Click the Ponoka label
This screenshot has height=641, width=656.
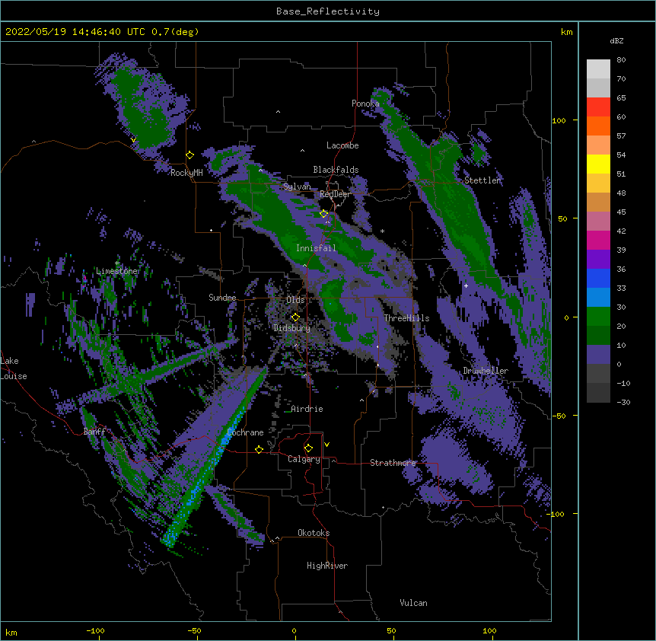tap(365, 104)
